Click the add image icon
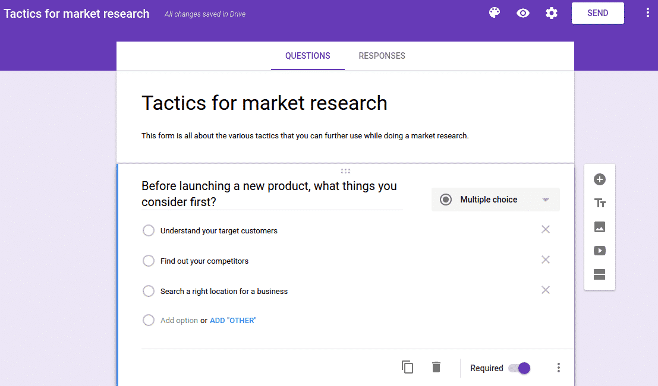Viewport: 658px width, 386px height. click(600, 227)
